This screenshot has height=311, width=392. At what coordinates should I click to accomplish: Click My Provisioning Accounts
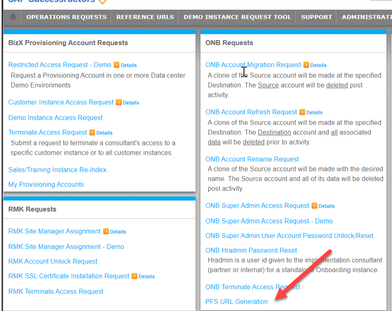point(46,184)
